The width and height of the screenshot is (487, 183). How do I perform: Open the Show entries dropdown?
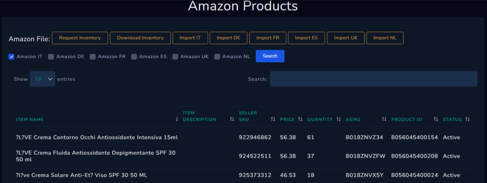click(x=42, y=79)
